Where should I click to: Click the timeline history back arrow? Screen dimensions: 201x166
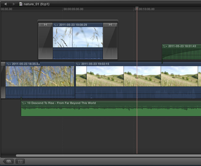(x=5, y=4)
